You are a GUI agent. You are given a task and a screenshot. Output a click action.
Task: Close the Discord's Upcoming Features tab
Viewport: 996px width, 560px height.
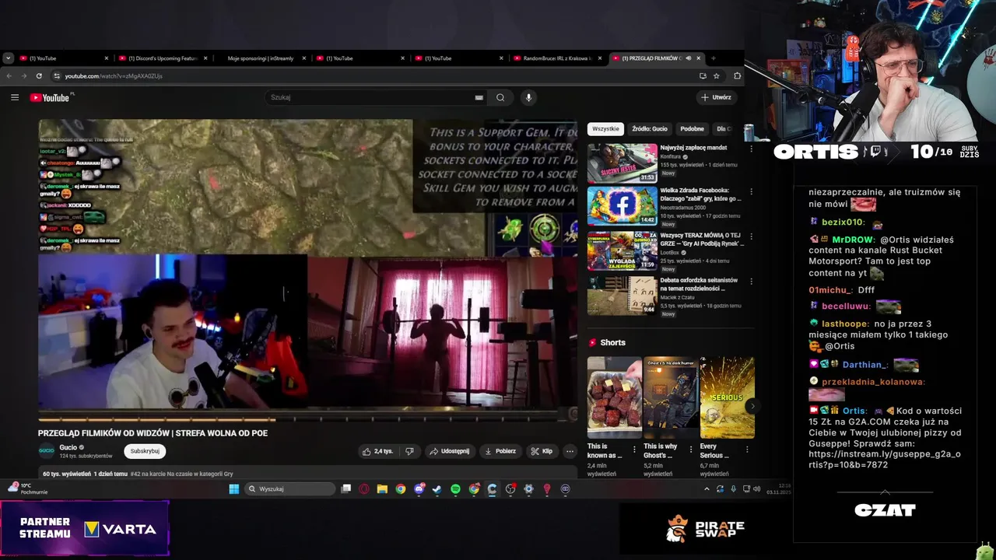click(205, 58)
